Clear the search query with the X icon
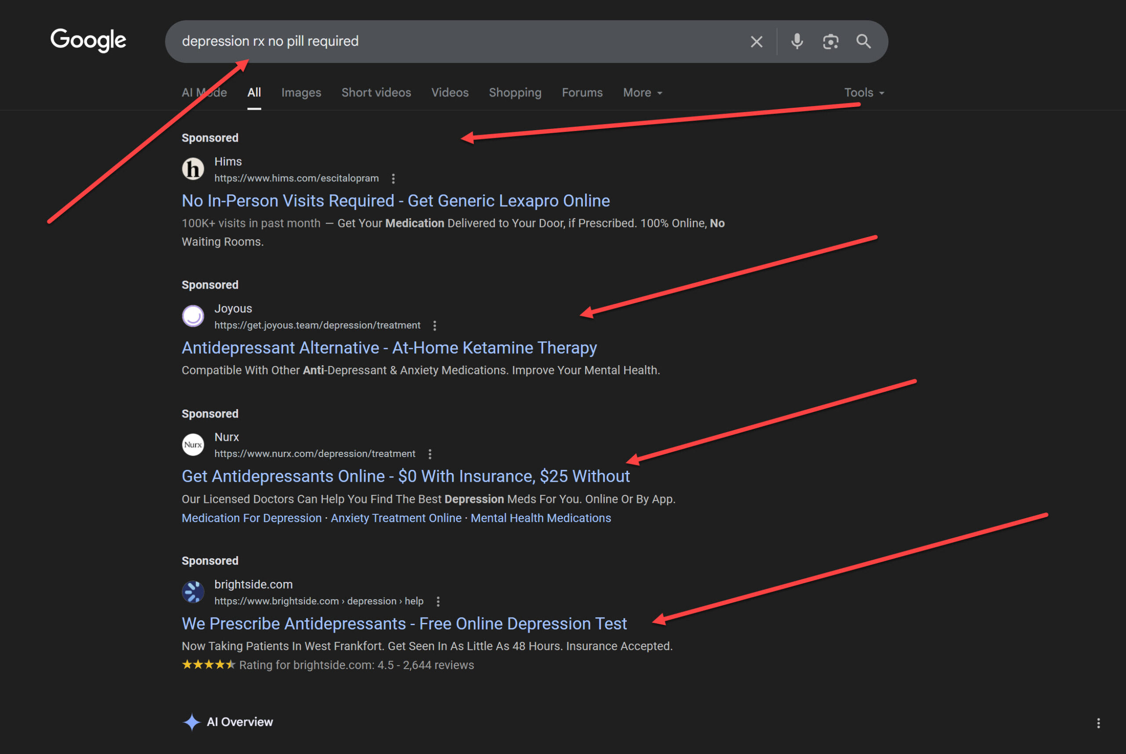 click(756, 42)
